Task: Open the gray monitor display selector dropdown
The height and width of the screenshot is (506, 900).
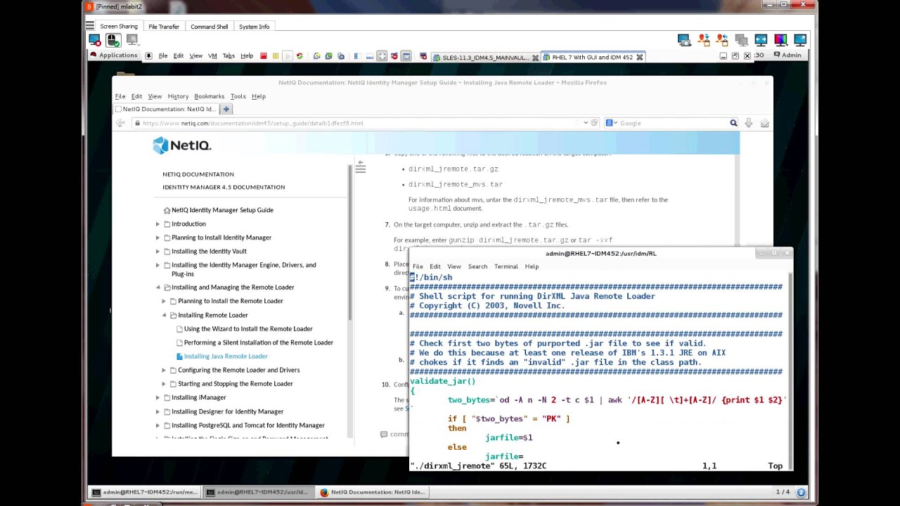Action: point(132,40)
